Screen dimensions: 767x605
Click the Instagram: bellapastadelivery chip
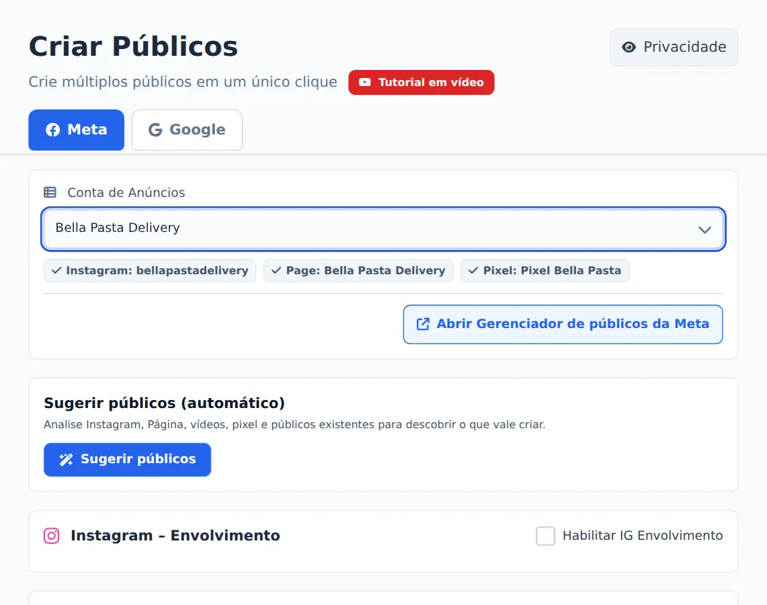tap(150, 270)
